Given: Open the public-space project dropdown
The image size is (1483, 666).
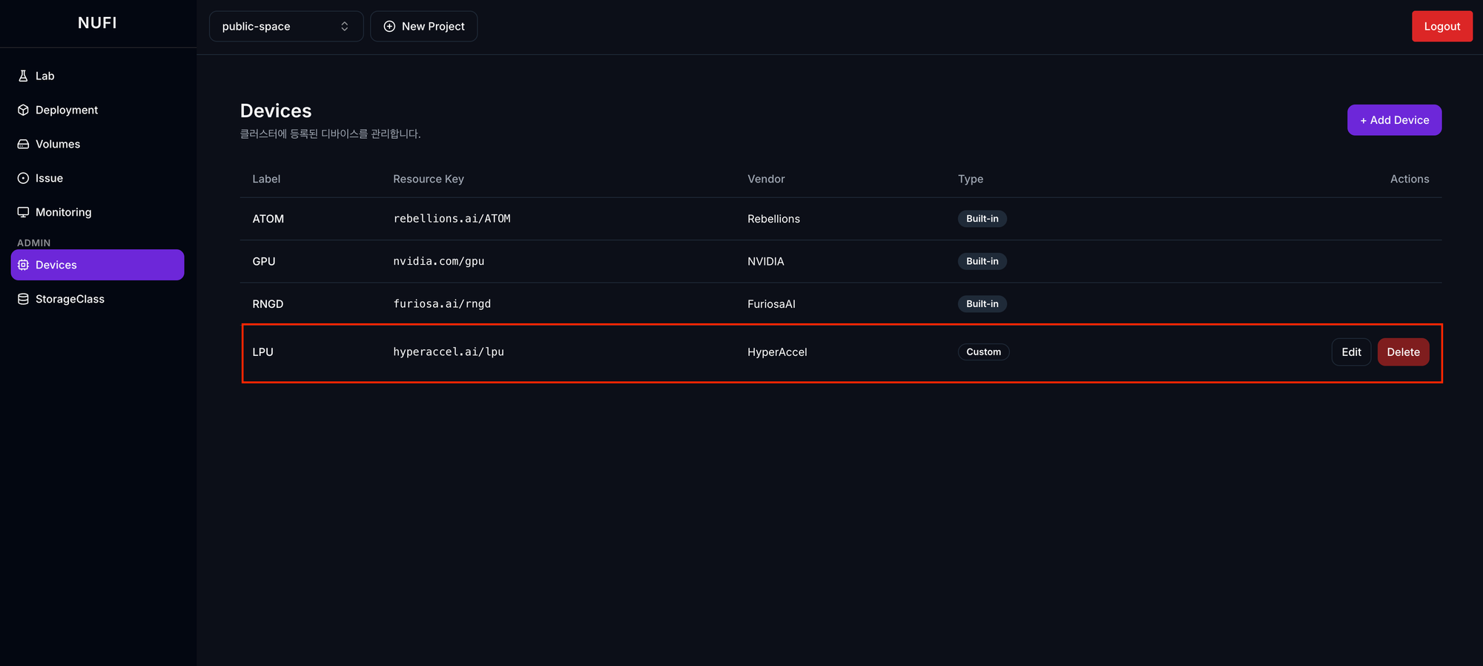Looking at the screenshot, I should click(x=285, y=27).
